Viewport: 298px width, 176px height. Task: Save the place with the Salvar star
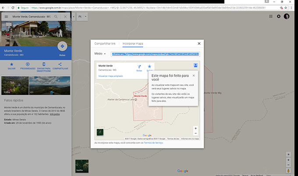pyautogui.click(x=11, y=65)
